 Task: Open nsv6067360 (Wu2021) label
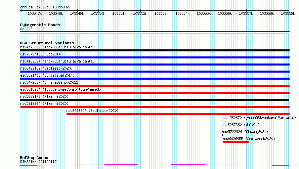click(241, 125)
